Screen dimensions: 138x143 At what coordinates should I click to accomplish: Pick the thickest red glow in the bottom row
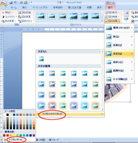(52, 105)
